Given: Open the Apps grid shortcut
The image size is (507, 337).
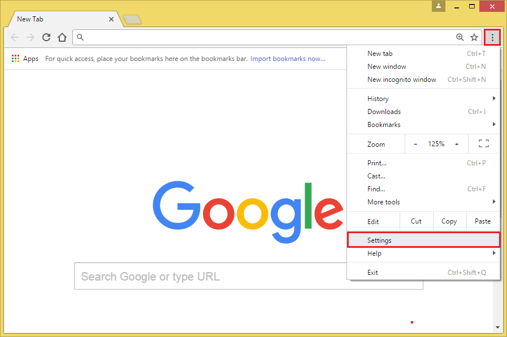Looking at the screenshot, I should pyautogui.click(x=25, y=59).
